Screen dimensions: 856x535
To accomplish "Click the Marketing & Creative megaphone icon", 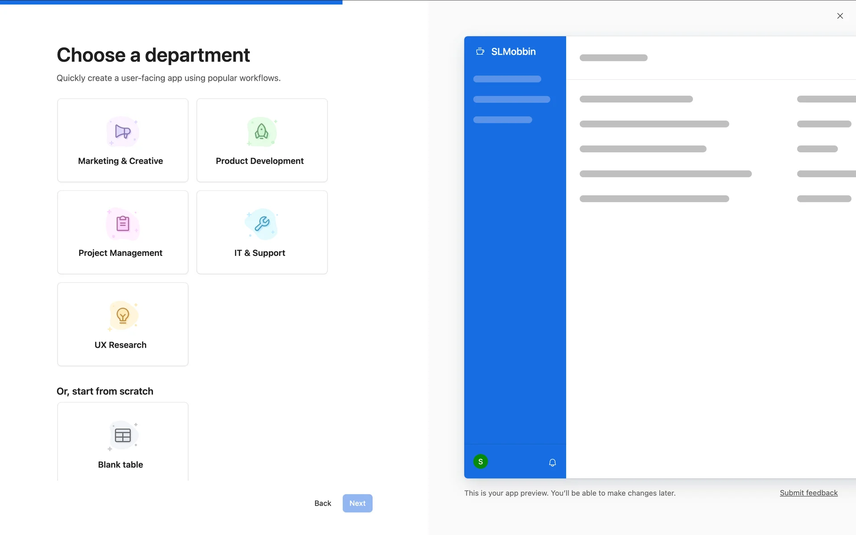I will pyautogui.click(x=123, y=132).
